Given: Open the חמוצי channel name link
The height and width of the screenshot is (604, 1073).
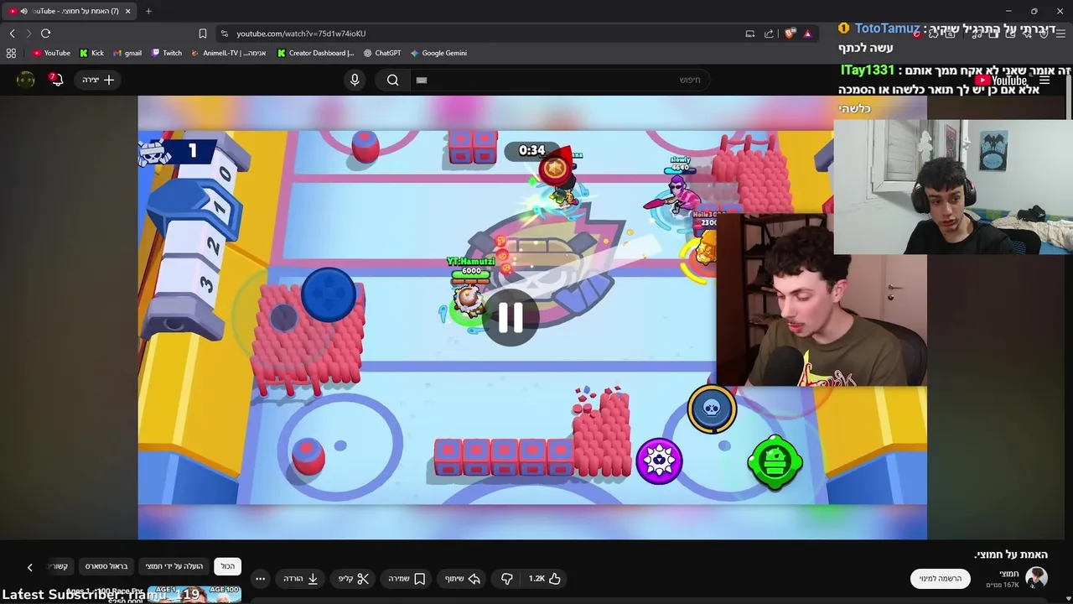Looking at the screenshot, I should (x=1009, y=574).
